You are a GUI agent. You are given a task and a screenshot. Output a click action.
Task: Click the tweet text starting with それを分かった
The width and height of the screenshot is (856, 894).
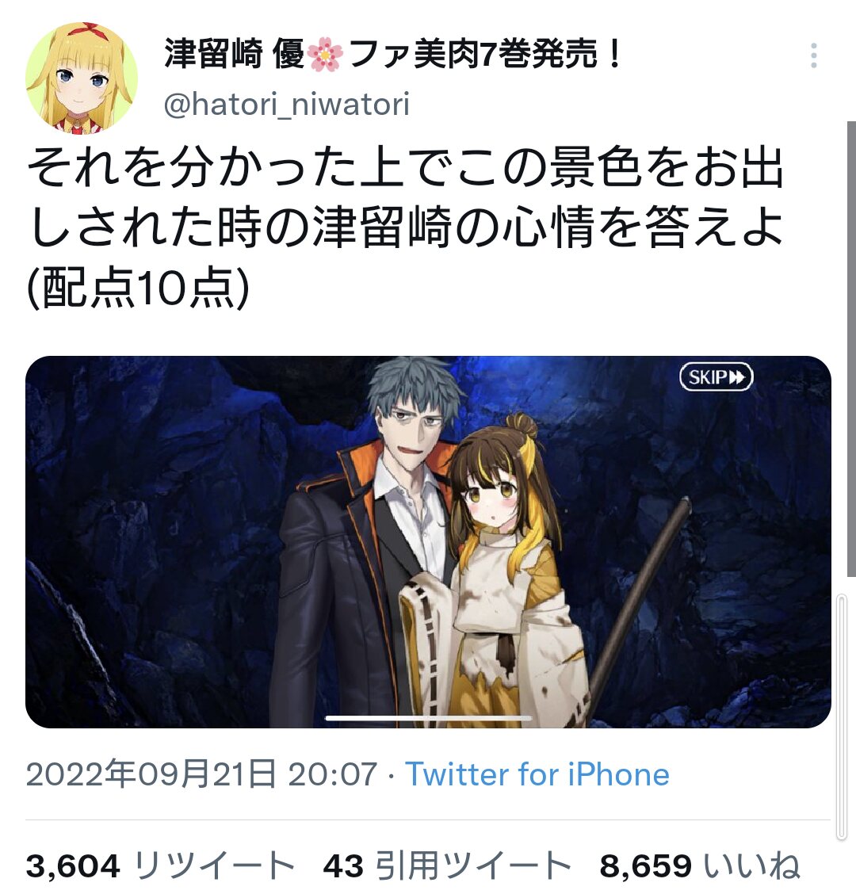(x=405, y=197)
